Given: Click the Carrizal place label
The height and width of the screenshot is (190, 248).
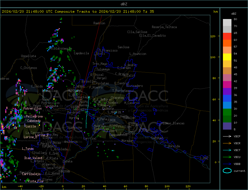Looking at the screenshot, I should click(90, 138).
